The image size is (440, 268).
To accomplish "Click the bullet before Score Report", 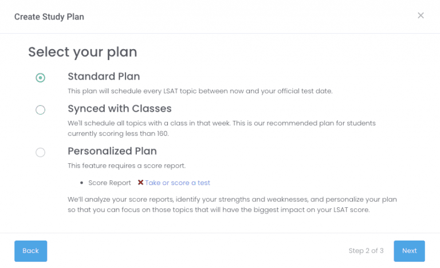I will coord(82,183).
